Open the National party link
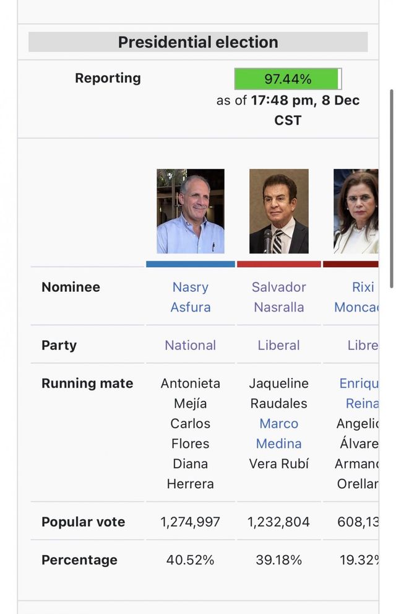 click(190, 345)
